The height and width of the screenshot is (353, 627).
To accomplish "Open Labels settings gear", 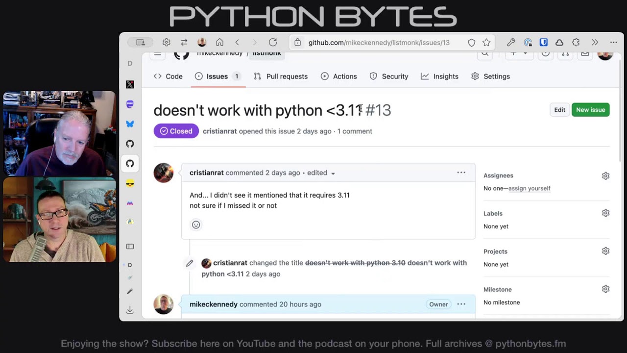I will pos(605,213).
